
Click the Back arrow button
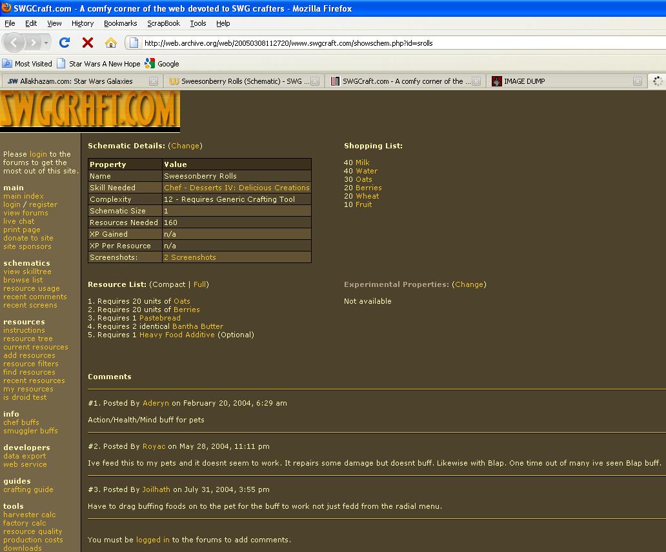click(15, 43)
